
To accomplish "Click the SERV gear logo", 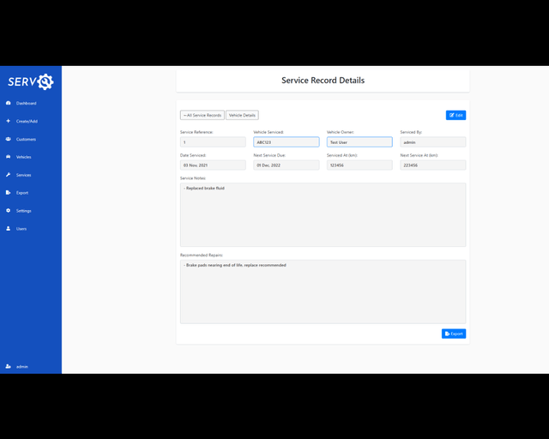I will coord(31,81).
